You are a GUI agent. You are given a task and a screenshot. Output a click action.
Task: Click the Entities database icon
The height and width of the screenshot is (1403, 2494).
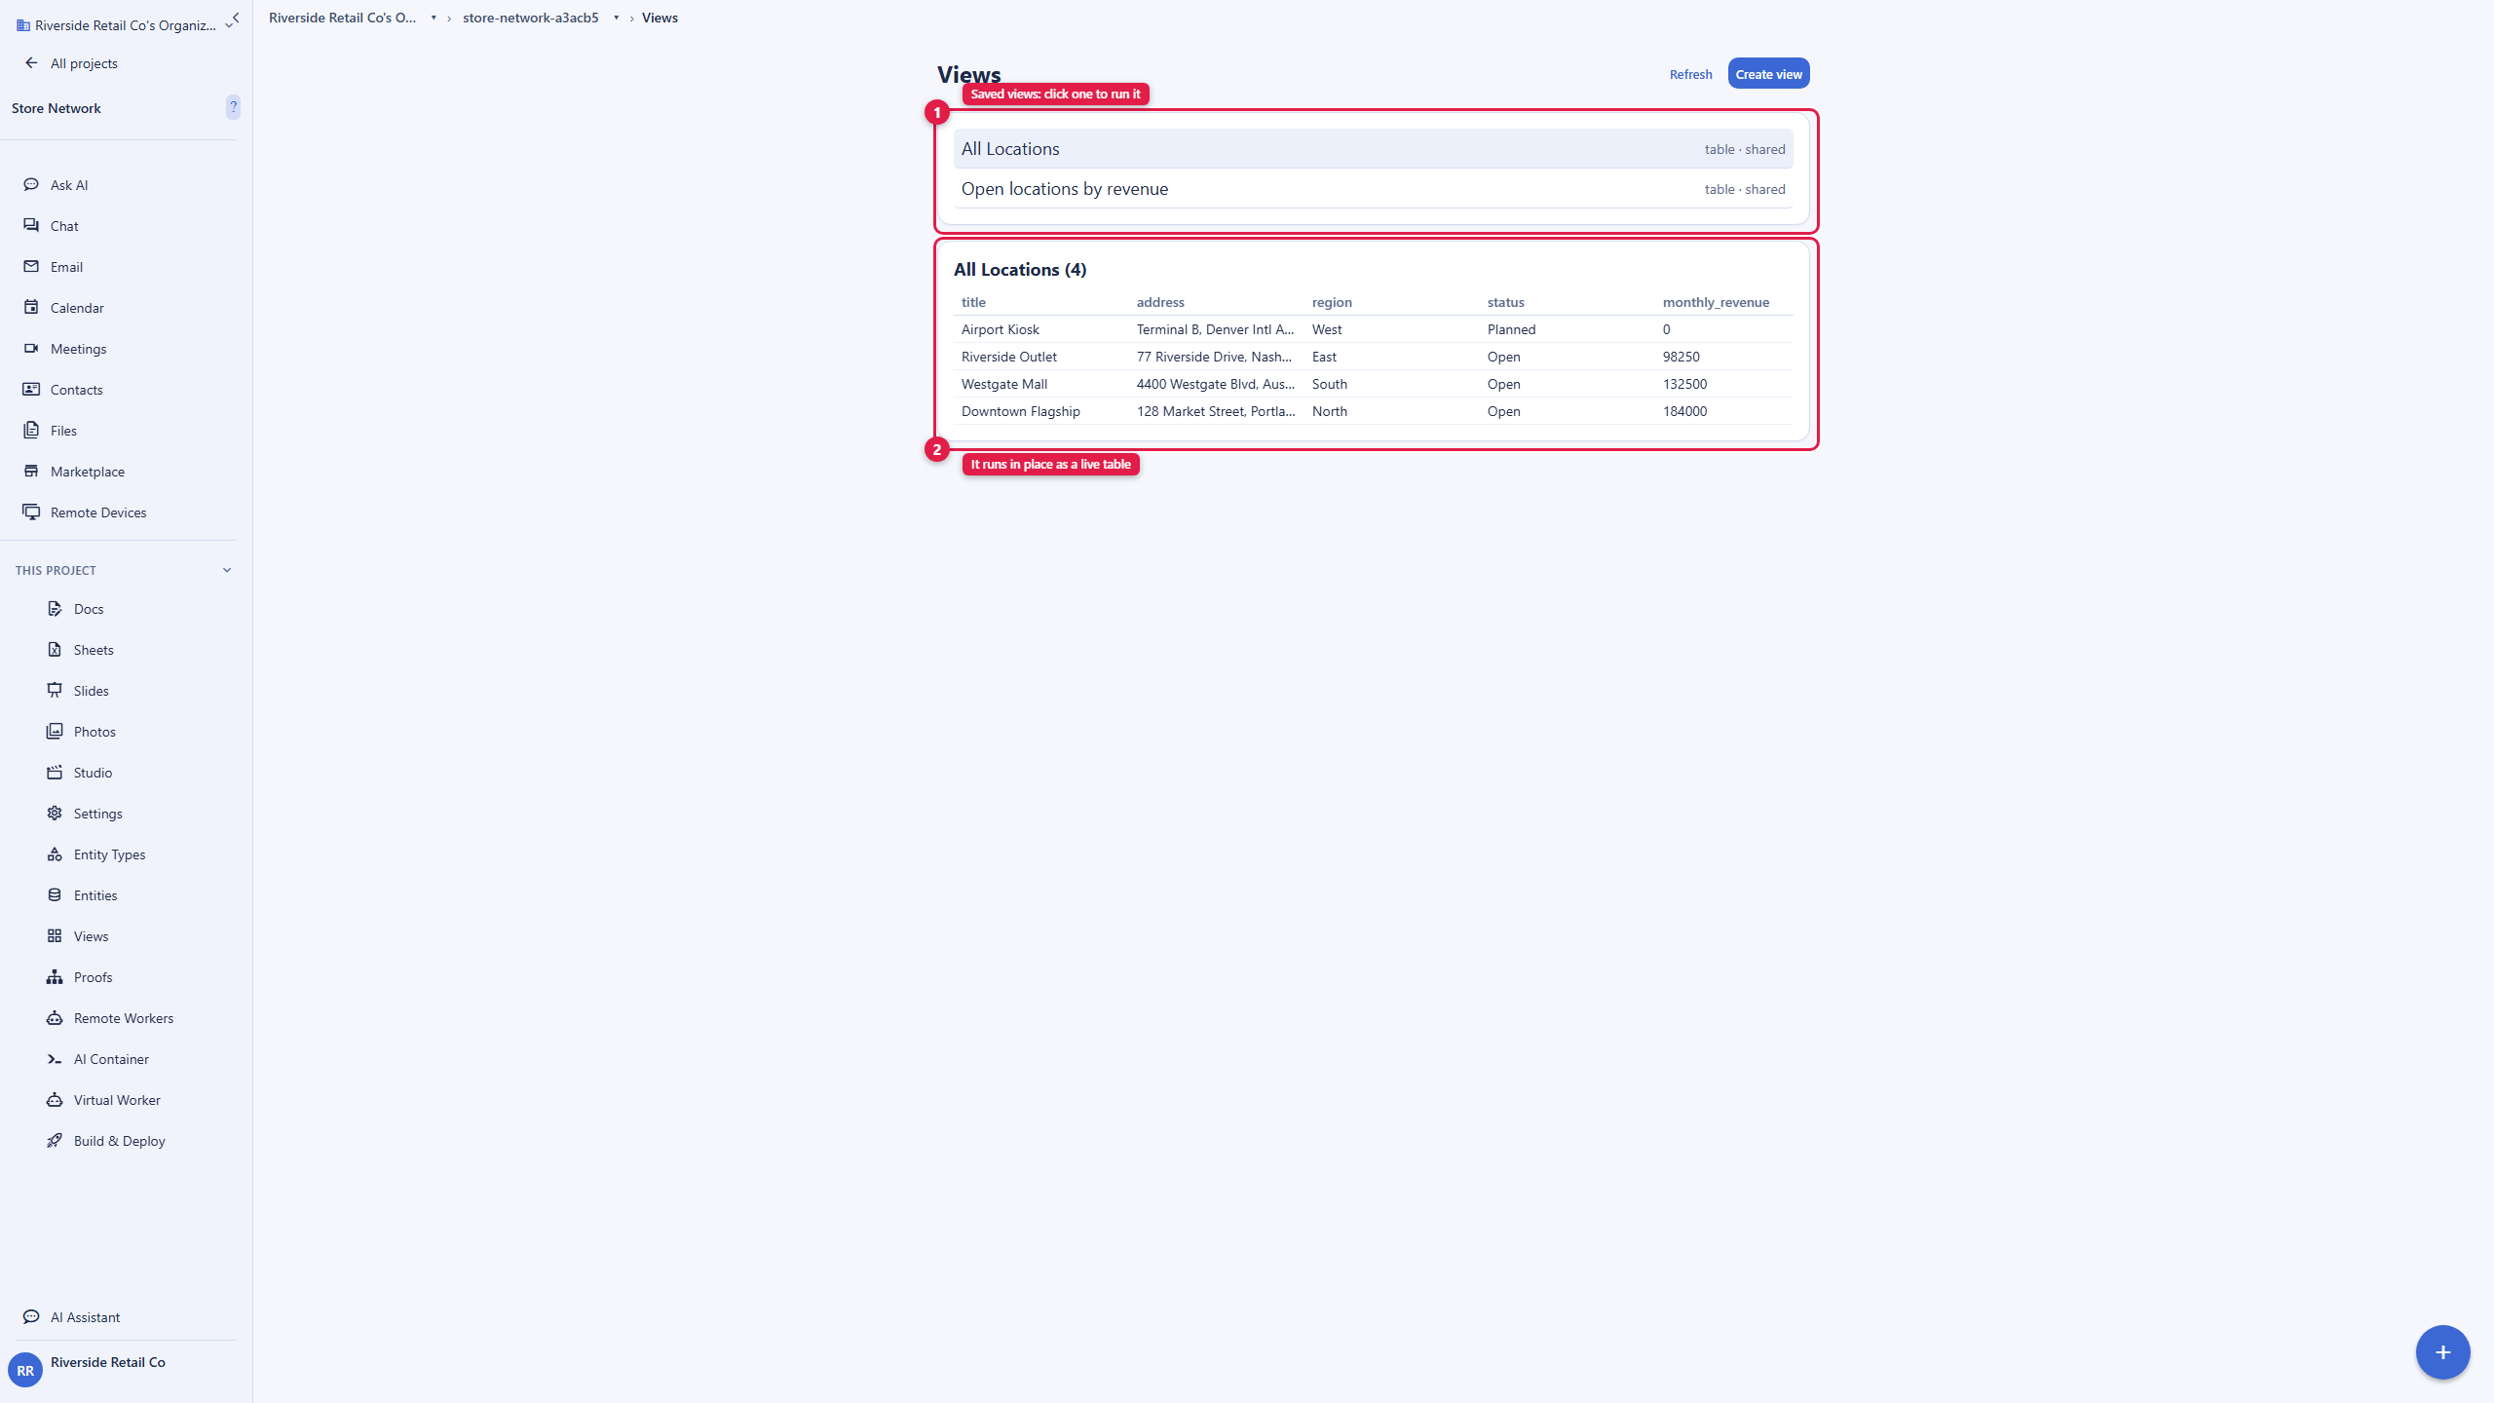pyautogui.click(x=55, y=894)
